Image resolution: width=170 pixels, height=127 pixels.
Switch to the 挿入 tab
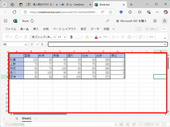point(36,29)
